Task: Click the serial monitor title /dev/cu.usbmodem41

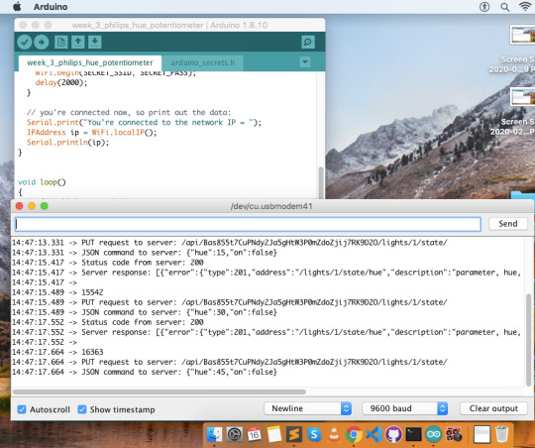Action: [271, 206]
